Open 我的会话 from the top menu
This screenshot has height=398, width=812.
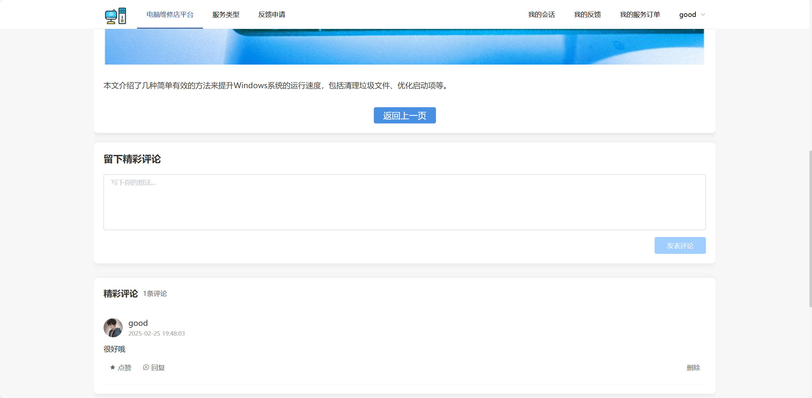click(x=541, y=14)
